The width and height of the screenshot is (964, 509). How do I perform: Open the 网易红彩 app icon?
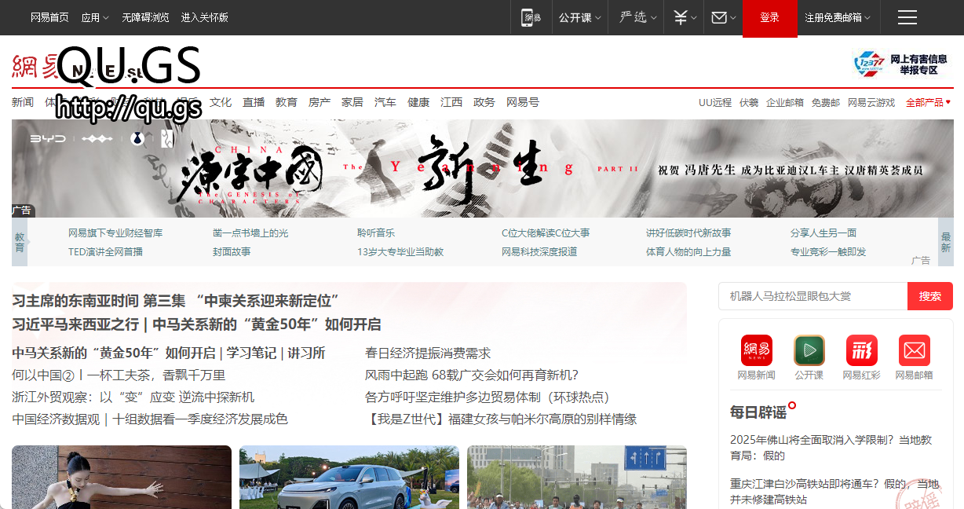[861, 350]
